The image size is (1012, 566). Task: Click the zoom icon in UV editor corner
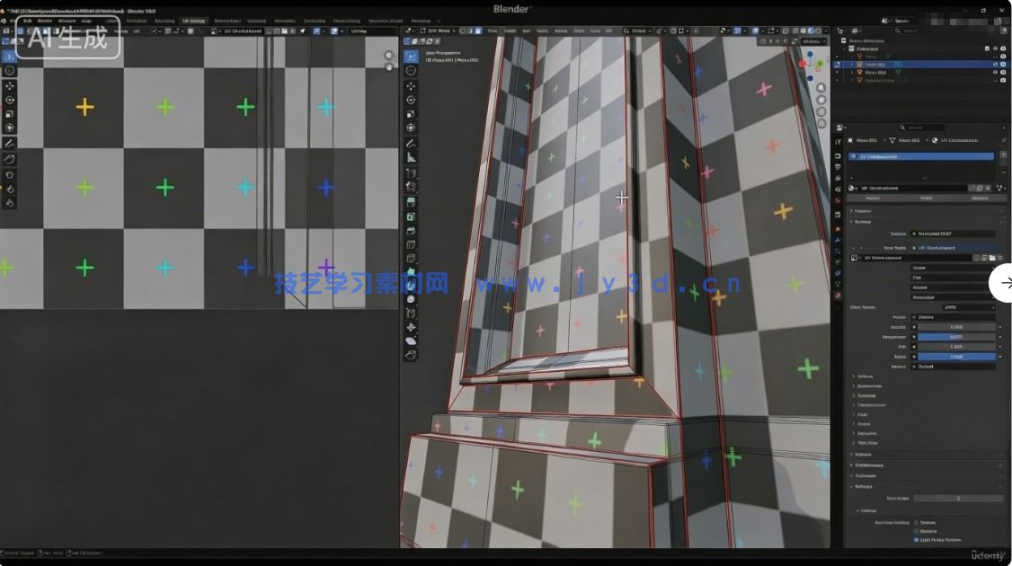(389, 55)
